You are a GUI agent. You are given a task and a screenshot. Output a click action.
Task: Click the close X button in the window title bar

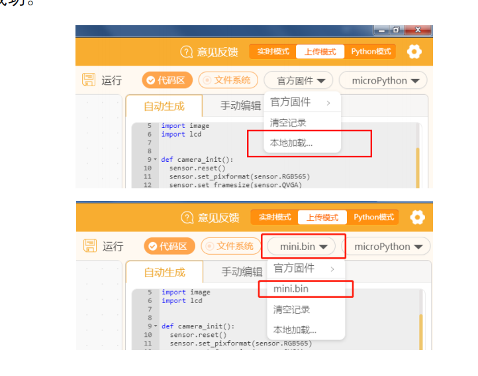tap(418, 30)
